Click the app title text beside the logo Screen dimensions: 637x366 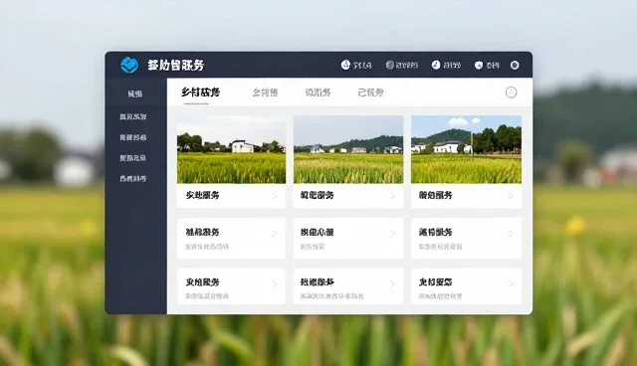176,65
